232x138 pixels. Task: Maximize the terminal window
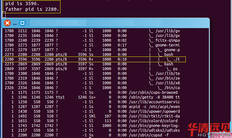point(22,23)
